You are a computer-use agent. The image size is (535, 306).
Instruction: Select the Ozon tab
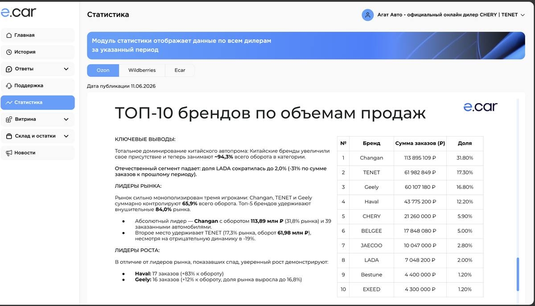click(x=103, y=70)
